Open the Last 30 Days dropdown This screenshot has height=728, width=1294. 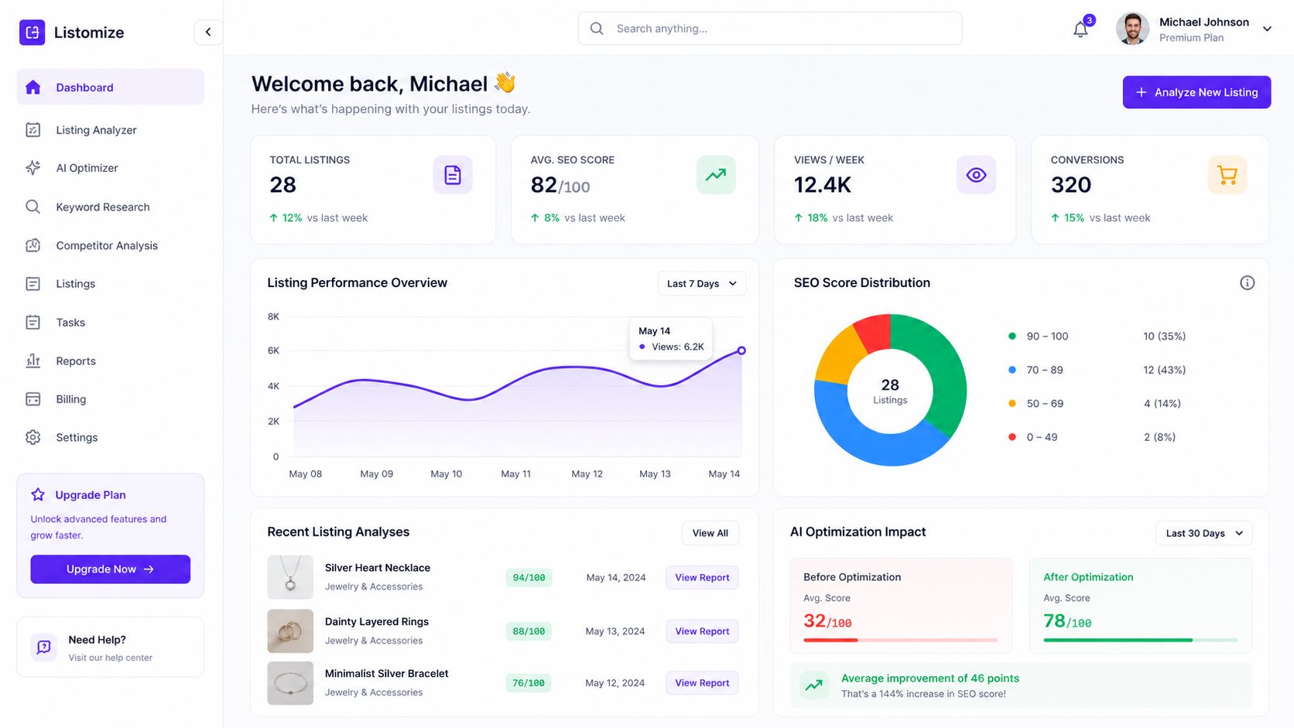(x=1203, y=533)
